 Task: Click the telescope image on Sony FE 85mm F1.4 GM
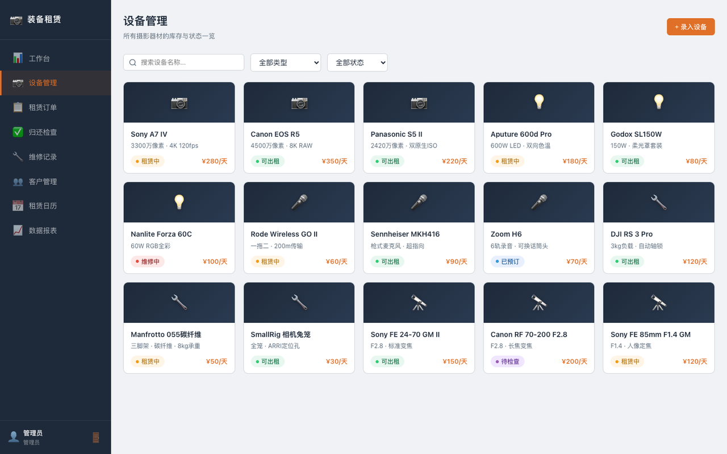click(x=659, y=302)
